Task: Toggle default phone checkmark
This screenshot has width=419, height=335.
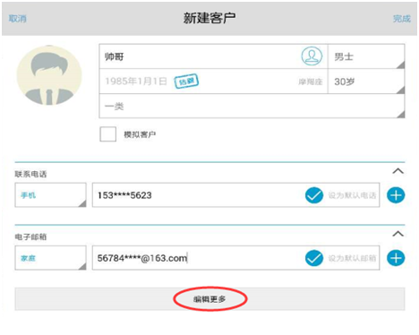Action: click(x=314, y=195)
